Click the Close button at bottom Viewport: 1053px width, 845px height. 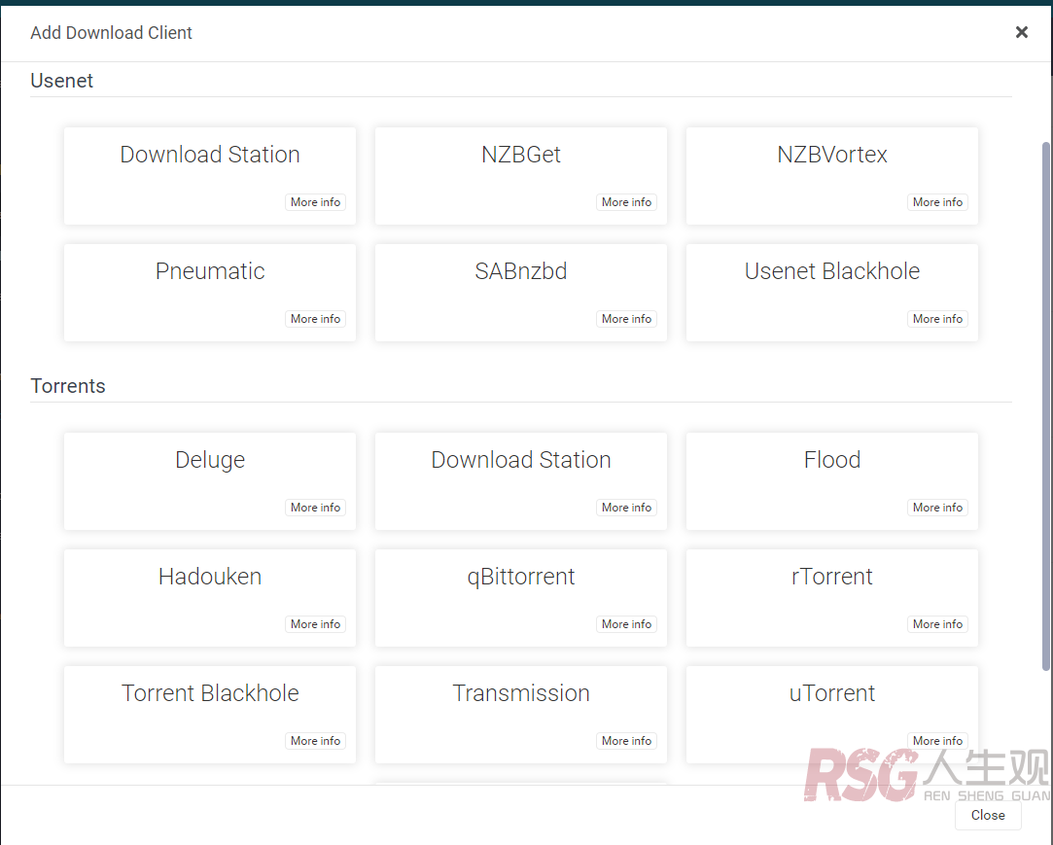(x=988, y=815)
